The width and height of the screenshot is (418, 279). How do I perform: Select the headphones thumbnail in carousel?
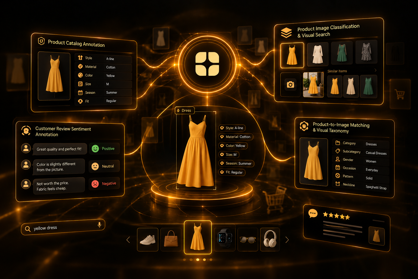point(270,239)
